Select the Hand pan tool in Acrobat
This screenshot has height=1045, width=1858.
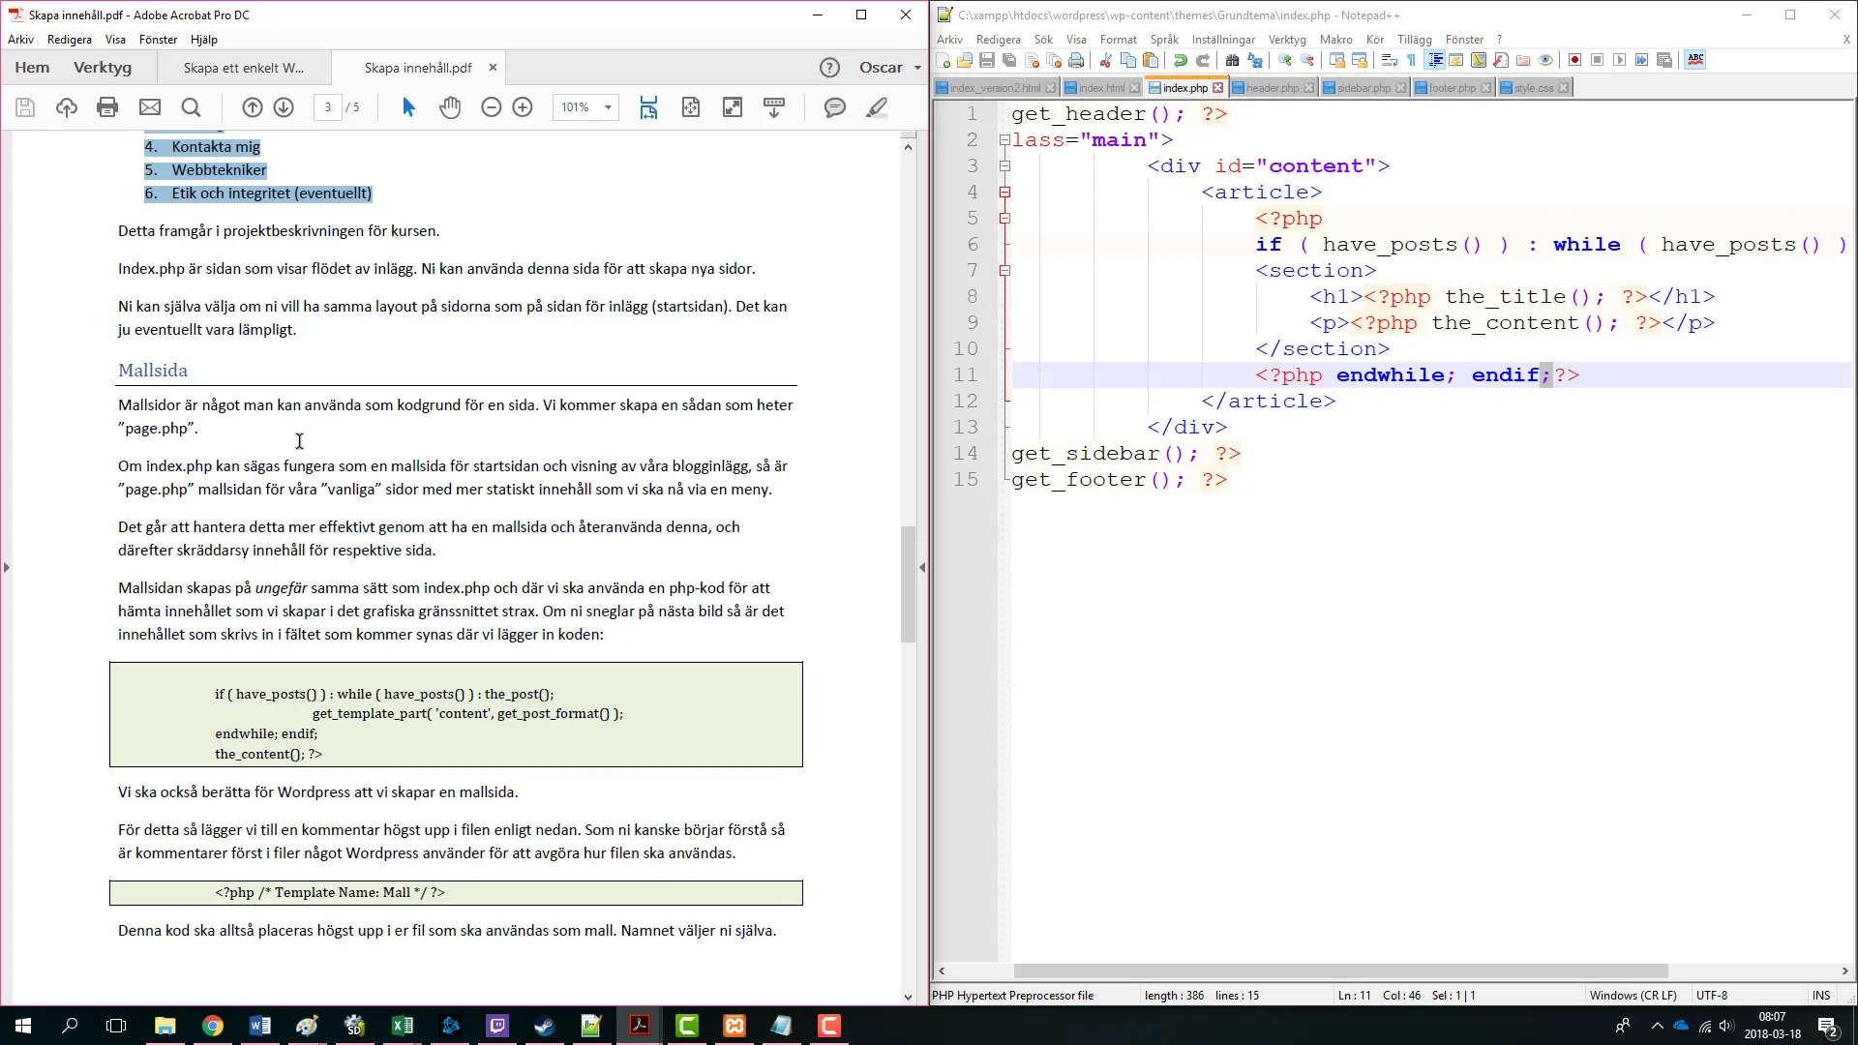(450, 107)
